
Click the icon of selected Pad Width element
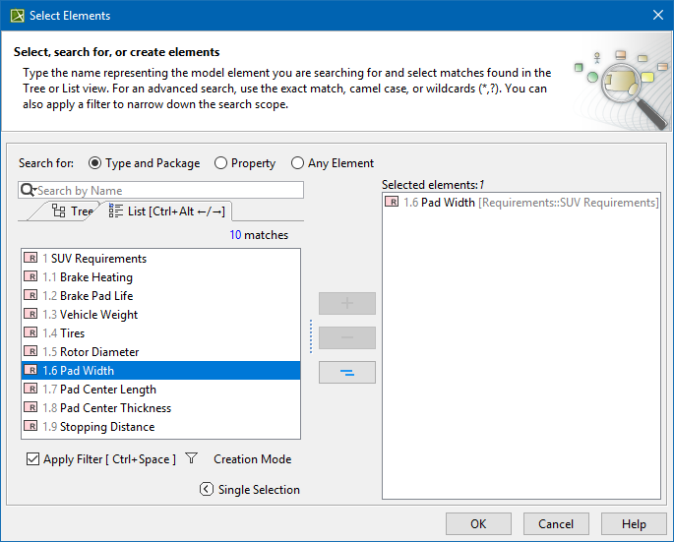pyautogui.click(x=392, y=202)
